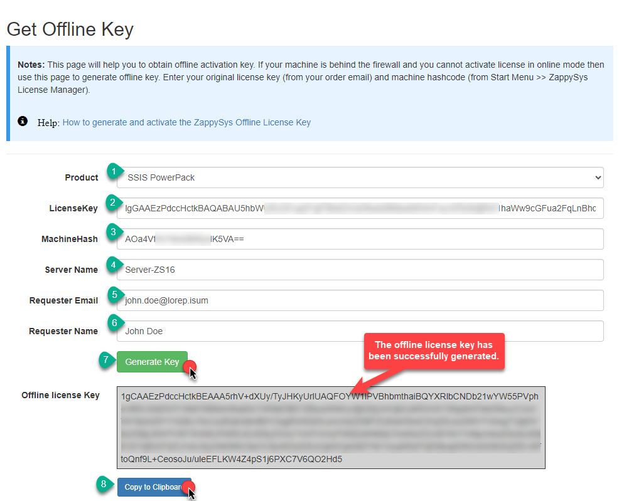
Task: Focus the MachineHash text field
Action: 360,239
